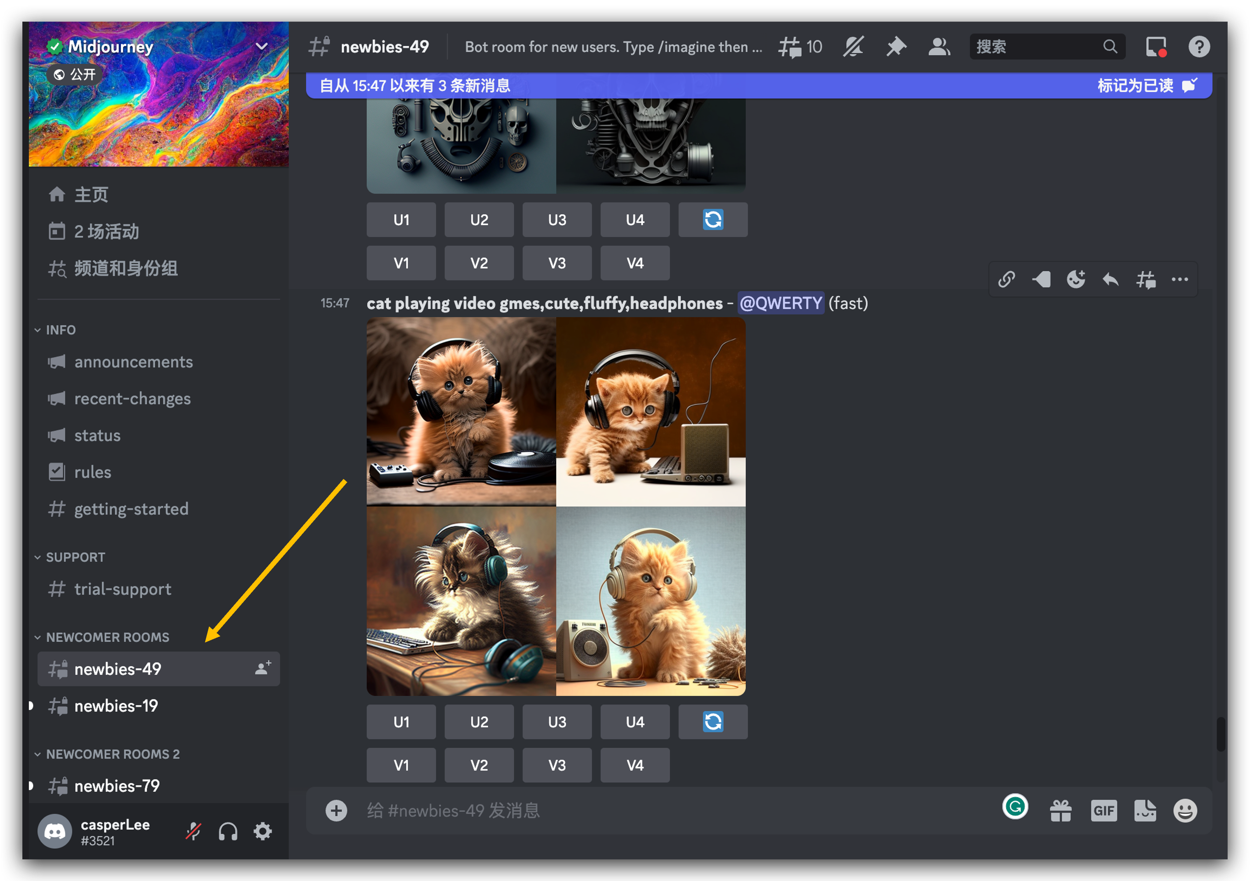Click V3 under the cat images

click(x=557, y=765)
